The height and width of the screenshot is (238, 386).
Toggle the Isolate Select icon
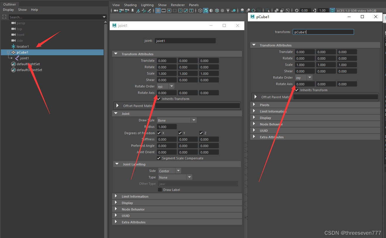pos(268,11)
